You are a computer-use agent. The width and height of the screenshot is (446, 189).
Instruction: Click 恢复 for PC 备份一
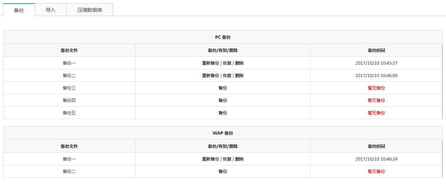(x=227, y=63)
